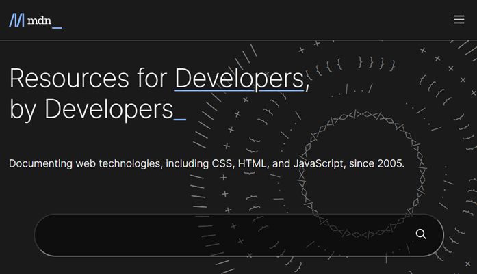Click the MDN logo
The height and width of the screenshot is (274, 477).
(x=36, y=20)
